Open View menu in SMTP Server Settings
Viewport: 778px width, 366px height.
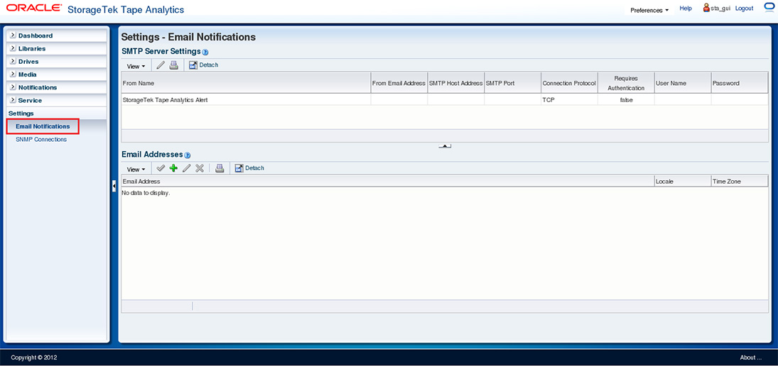pos(136,66)
